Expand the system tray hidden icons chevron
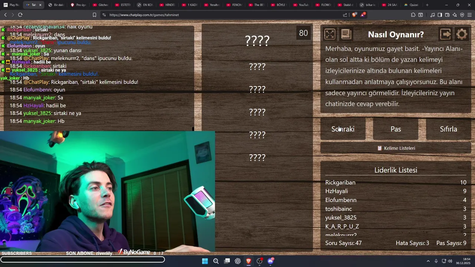 click(x=428, y=261)
